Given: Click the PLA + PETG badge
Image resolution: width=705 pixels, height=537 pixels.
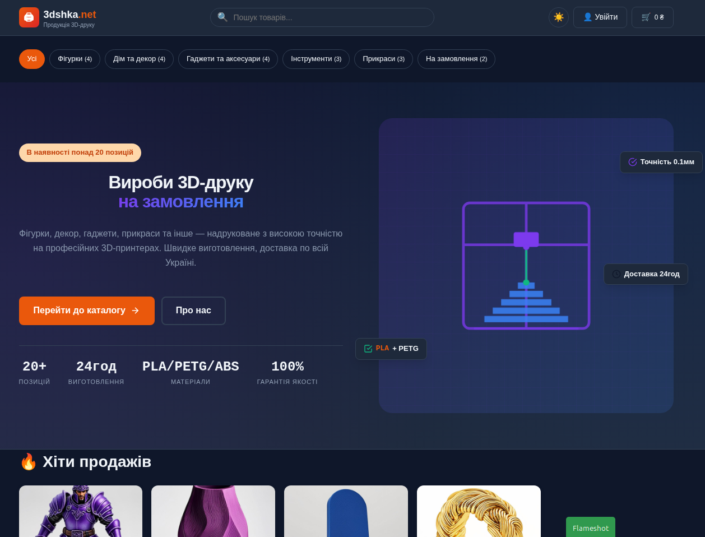Looking at the screenshot, I should point(391,349).
